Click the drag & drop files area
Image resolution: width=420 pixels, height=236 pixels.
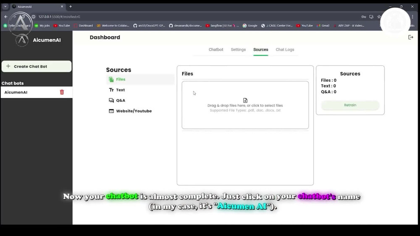[245, 105]
